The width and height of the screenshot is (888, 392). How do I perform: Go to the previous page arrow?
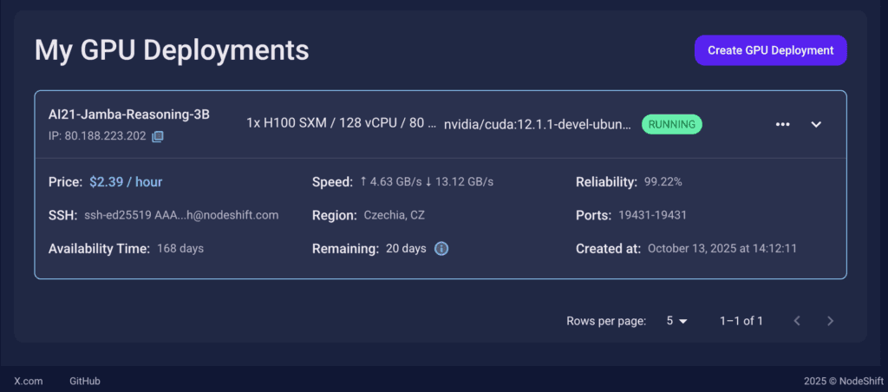(x=797, y=321)
